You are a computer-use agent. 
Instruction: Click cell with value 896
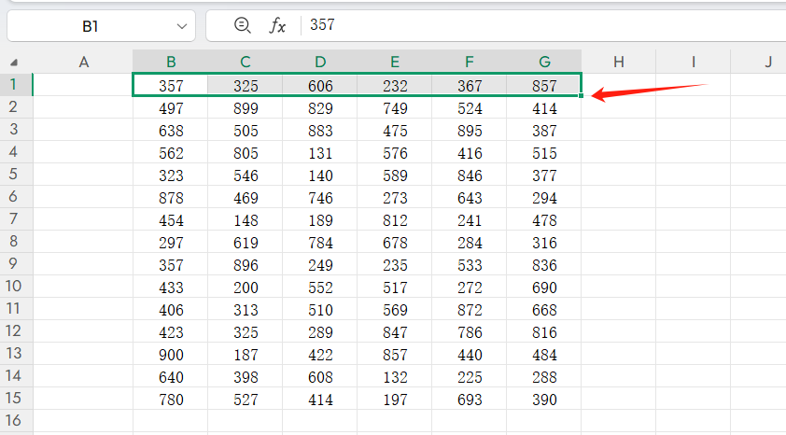[246, 264]
